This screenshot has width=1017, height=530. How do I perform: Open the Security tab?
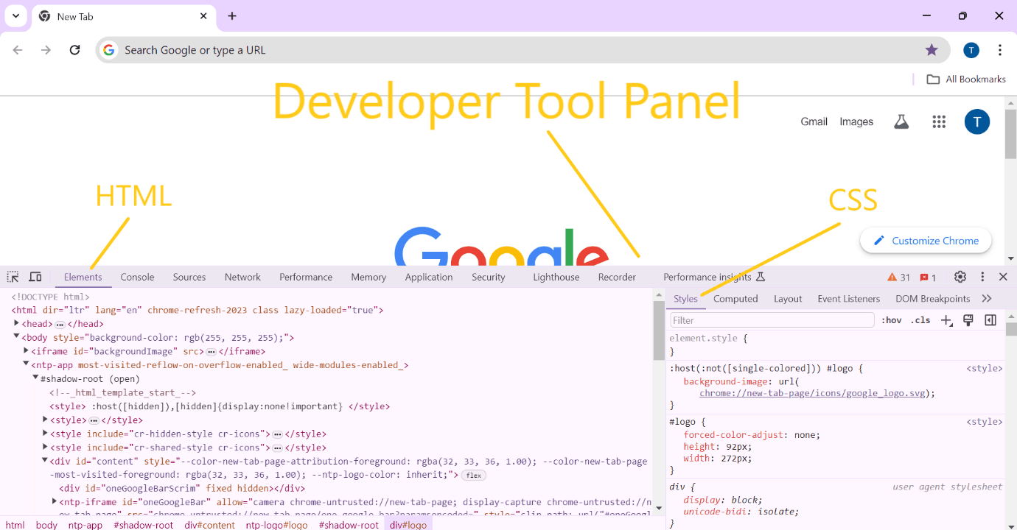tap(489, 278)
